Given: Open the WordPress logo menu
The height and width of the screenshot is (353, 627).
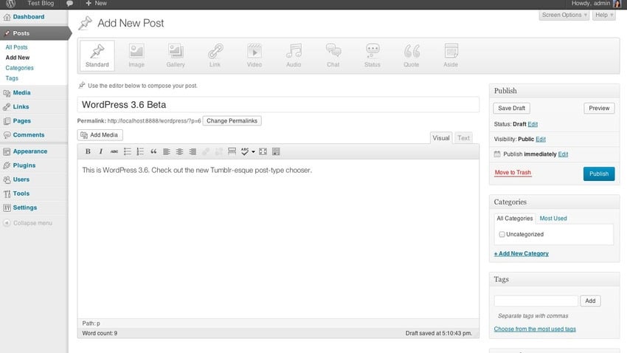Looking at the screenshot, I should pyautogui.click(x=11, y=4).
